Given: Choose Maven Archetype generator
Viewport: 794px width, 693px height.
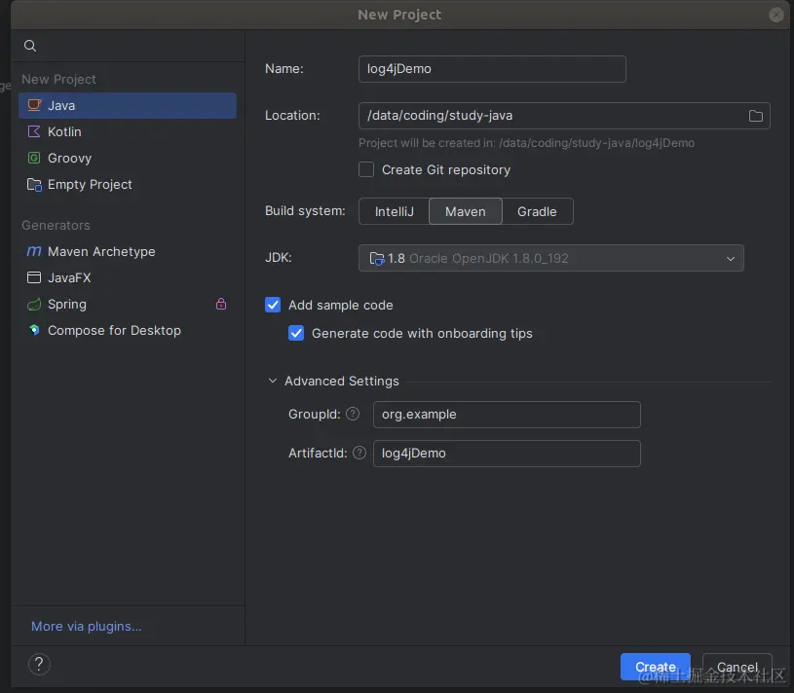Looking at the screenshot, I should tap(128, 251).
